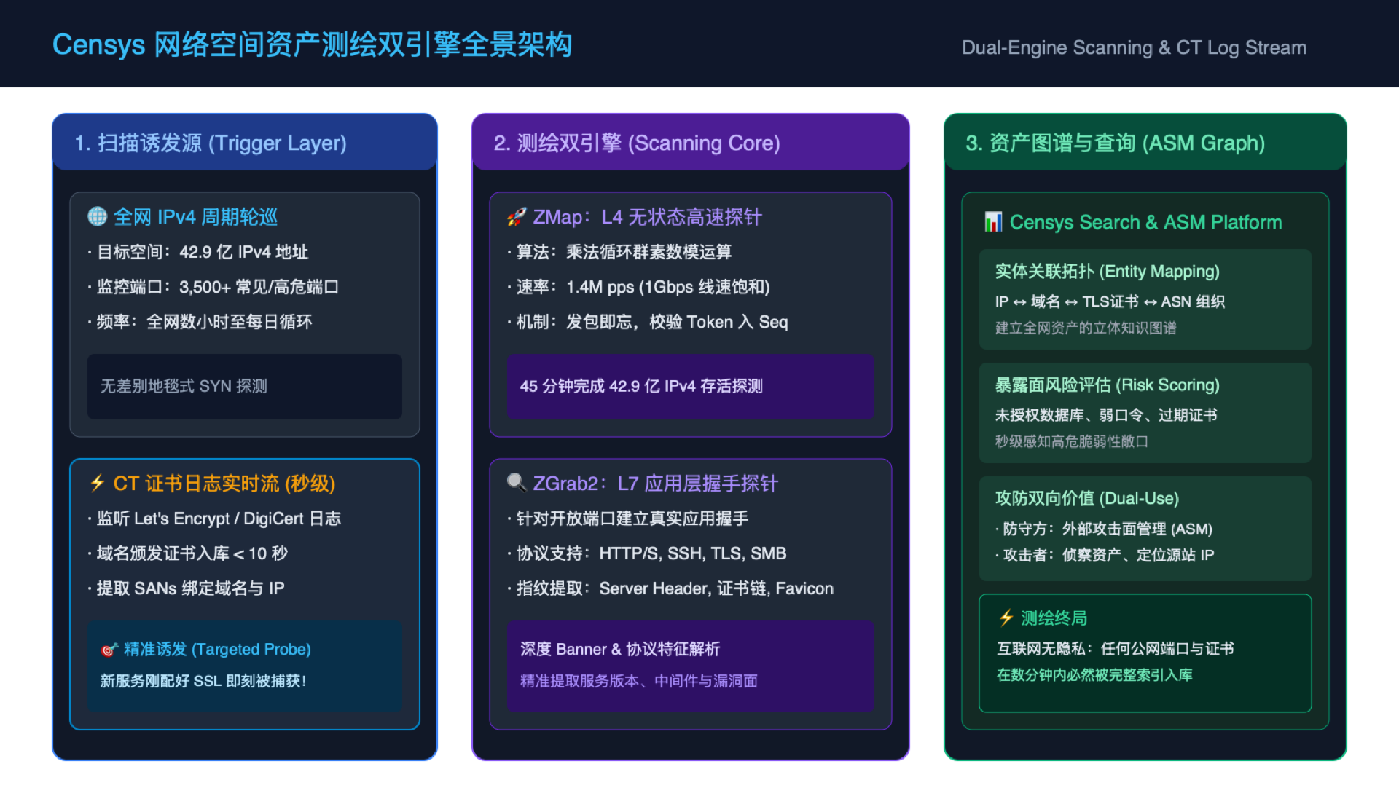Click the purple text "精准提取服务版本、中间件与漏洞面"
Screen dimensions: 1399x804
pyautogui.click(x=639, y=681)
